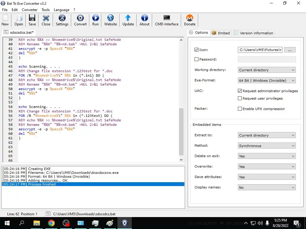Uncheck the Icon checkbox

point(197,50)
